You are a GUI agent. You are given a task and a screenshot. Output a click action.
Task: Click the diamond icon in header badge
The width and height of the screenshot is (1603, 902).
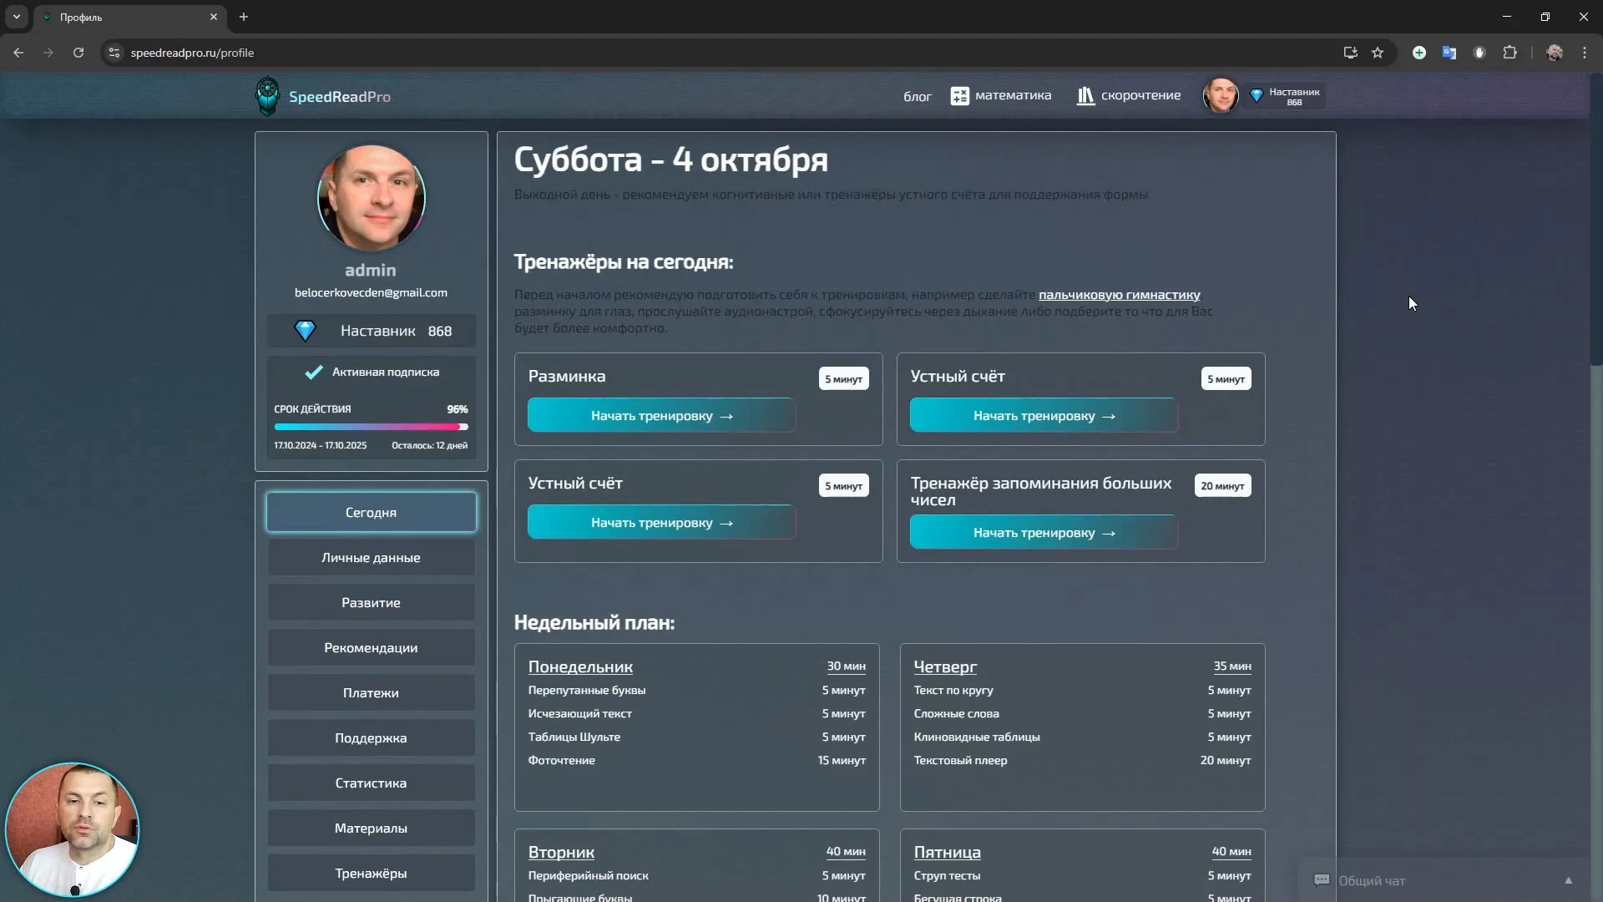tap(1256, 96)
